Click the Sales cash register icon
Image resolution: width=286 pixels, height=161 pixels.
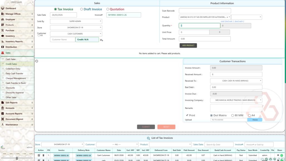pos(3,53)
